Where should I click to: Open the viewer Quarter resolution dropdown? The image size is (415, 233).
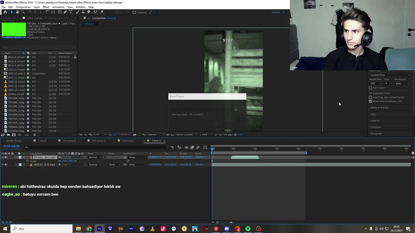[156, 134]
